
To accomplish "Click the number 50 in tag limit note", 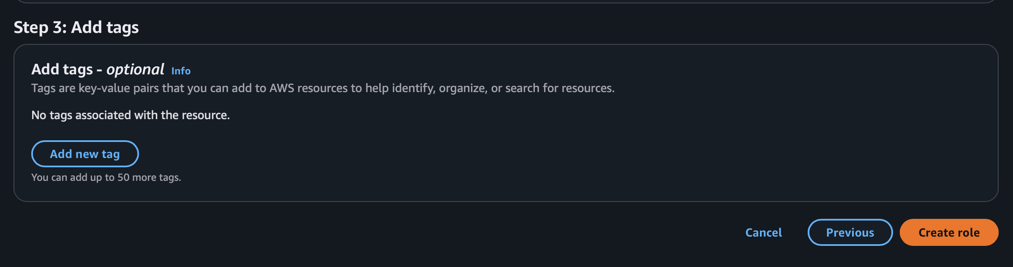I will click(123, 177).
